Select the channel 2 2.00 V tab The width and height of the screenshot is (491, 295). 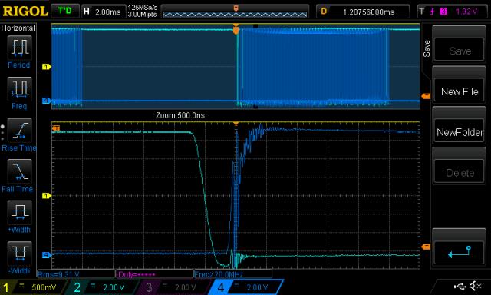click(102, 287)
